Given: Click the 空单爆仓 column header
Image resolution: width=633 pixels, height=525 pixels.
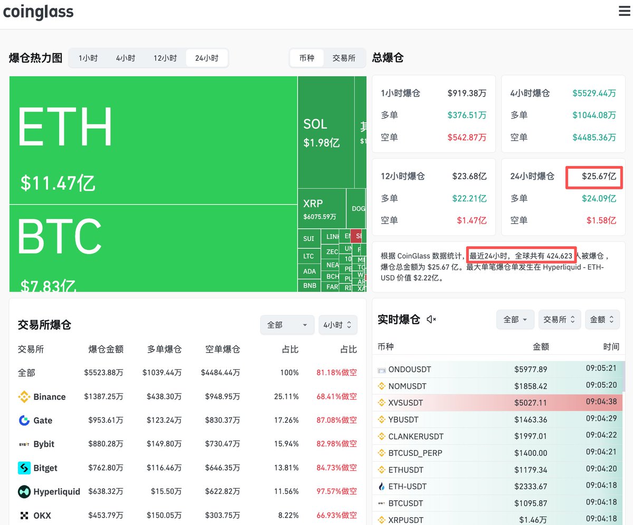Looking at the screenshot, I should (x=222, y=349).
